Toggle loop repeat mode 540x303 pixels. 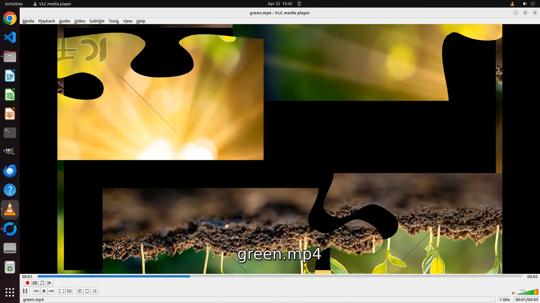pyautogui.click(x=87, y=291)
